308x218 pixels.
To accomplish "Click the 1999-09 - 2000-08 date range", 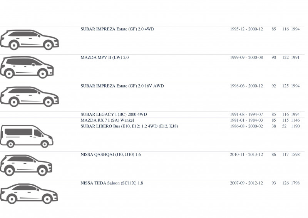I will [x=246, y=58].
